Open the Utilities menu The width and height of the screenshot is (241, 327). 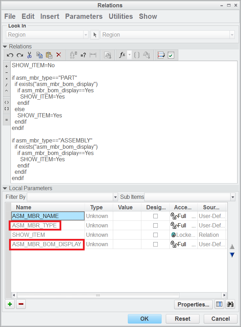tap(121, 16)
